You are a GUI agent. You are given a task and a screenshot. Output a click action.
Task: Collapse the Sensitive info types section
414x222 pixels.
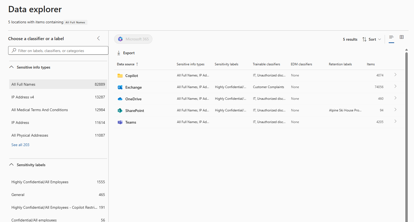[x=11, y=67]
